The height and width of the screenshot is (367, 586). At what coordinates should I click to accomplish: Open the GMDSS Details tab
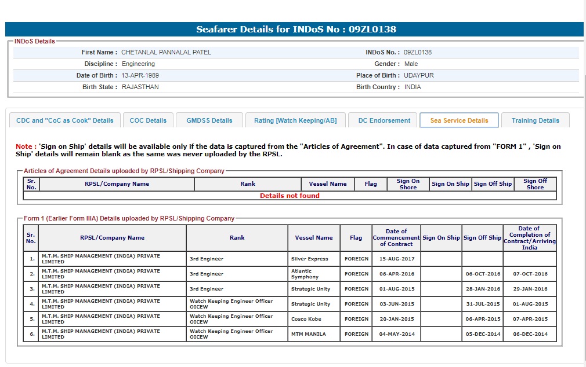point(209,120)
